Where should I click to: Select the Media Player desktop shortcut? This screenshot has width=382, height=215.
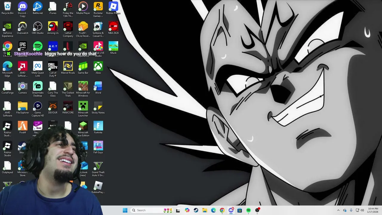tap(83, 8)
